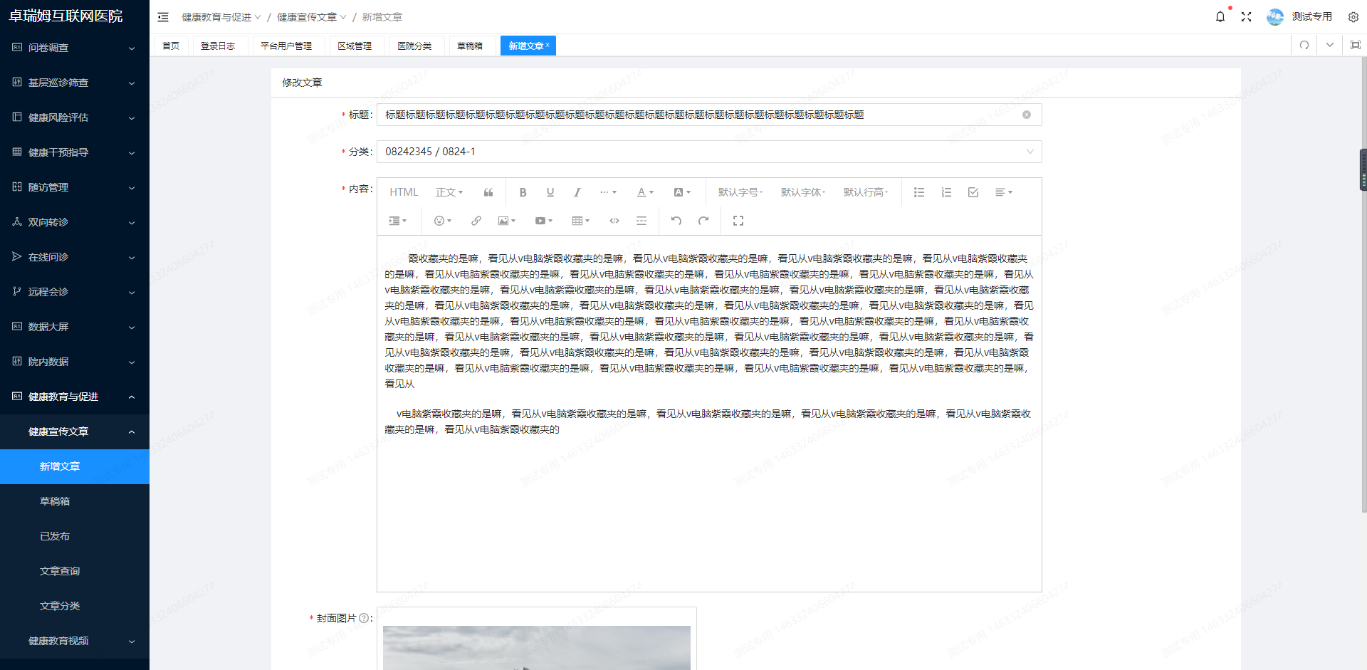Screen dimensions: 1367x670
Task: Insert a blockquote
Action: [488, 192]
